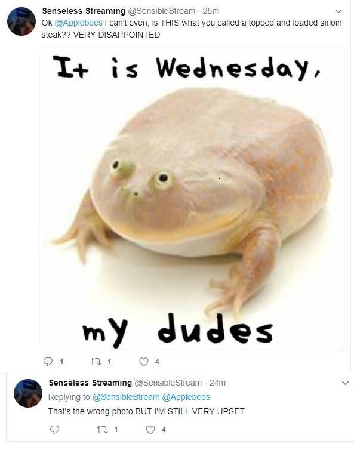Open Senseless Streaming name on reply tweet
Screen dimensions: 354x450
click(90, 383)
